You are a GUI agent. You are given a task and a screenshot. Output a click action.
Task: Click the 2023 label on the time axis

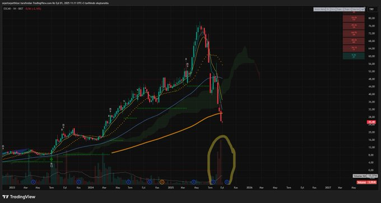pos(12,187)
